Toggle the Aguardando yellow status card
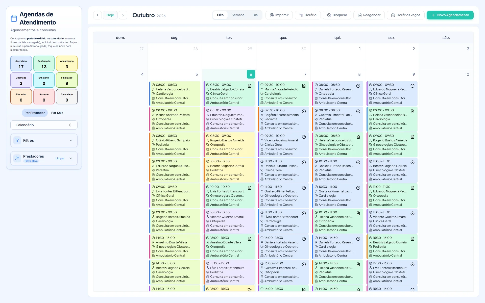Viewport: 485px width, 303px height. [67, 63]
